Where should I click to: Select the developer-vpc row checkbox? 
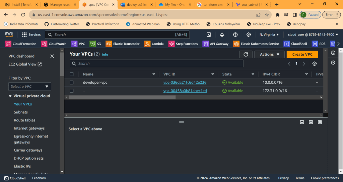click(71, 82)
